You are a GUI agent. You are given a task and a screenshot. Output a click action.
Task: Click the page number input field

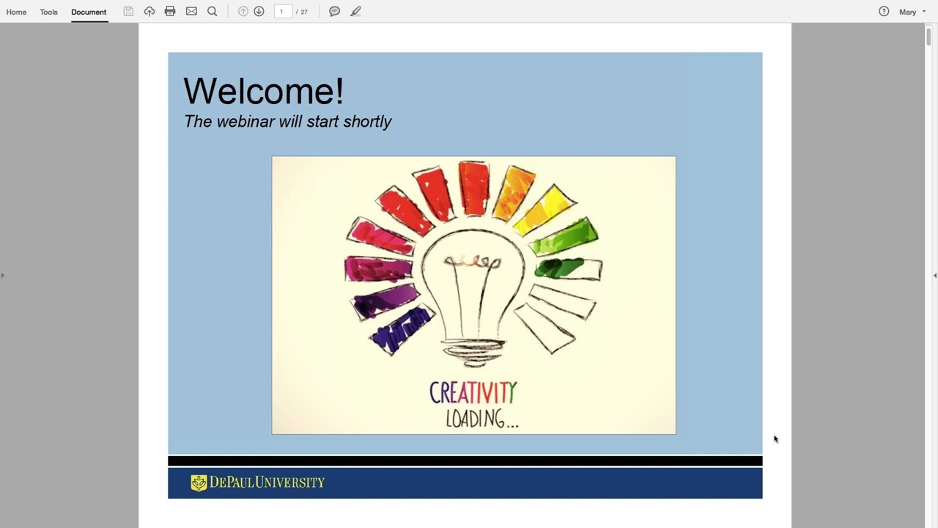[x=283, y=12]
